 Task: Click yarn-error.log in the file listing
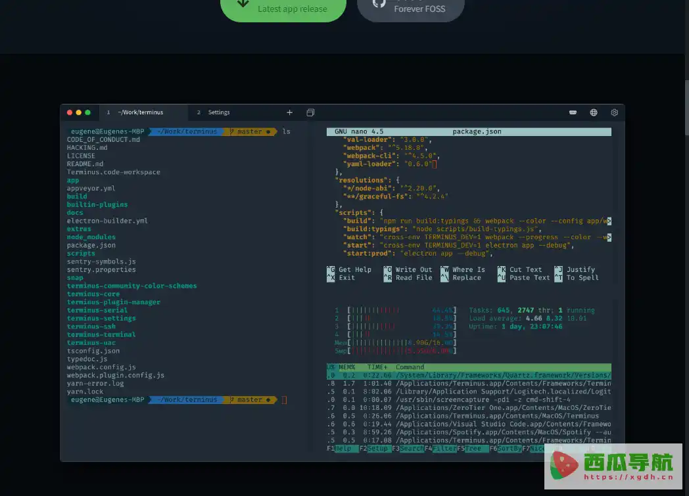click(95, 383)
